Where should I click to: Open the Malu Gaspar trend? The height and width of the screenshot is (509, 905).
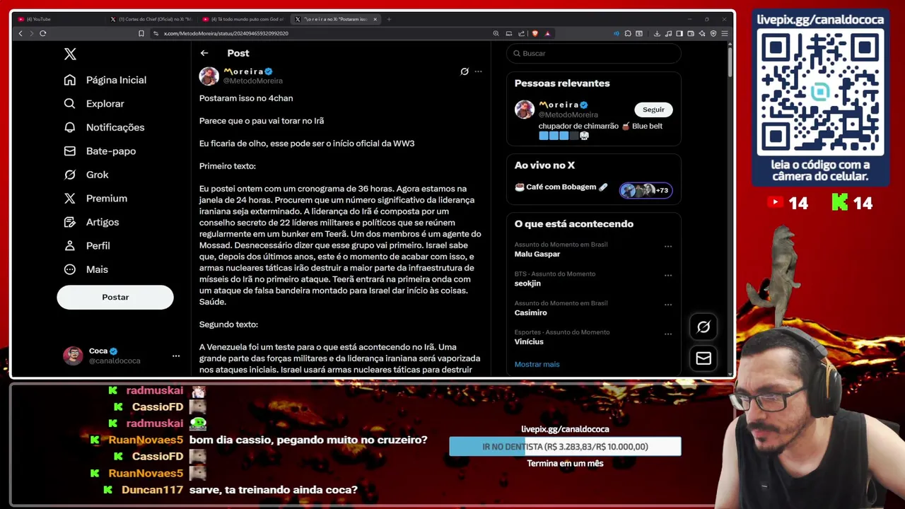tap(537, 254)
